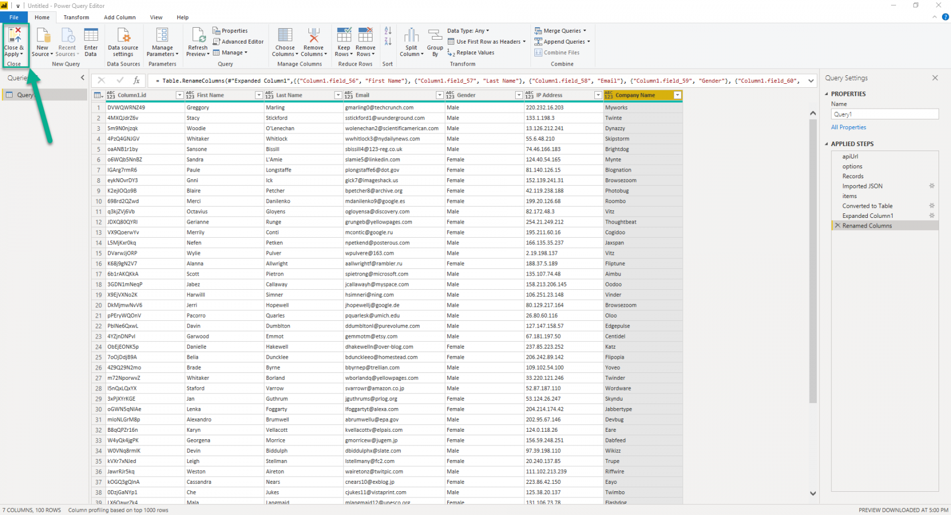The image size is (951, 515).
Task: Click the Keep Rows icon
Action: 344,35
